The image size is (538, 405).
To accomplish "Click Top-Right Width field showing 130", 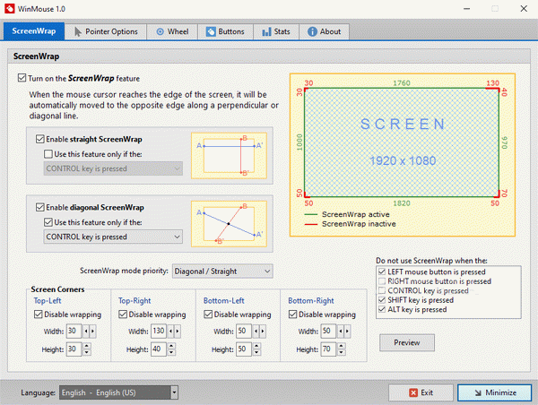I will (x=160, y=332).
